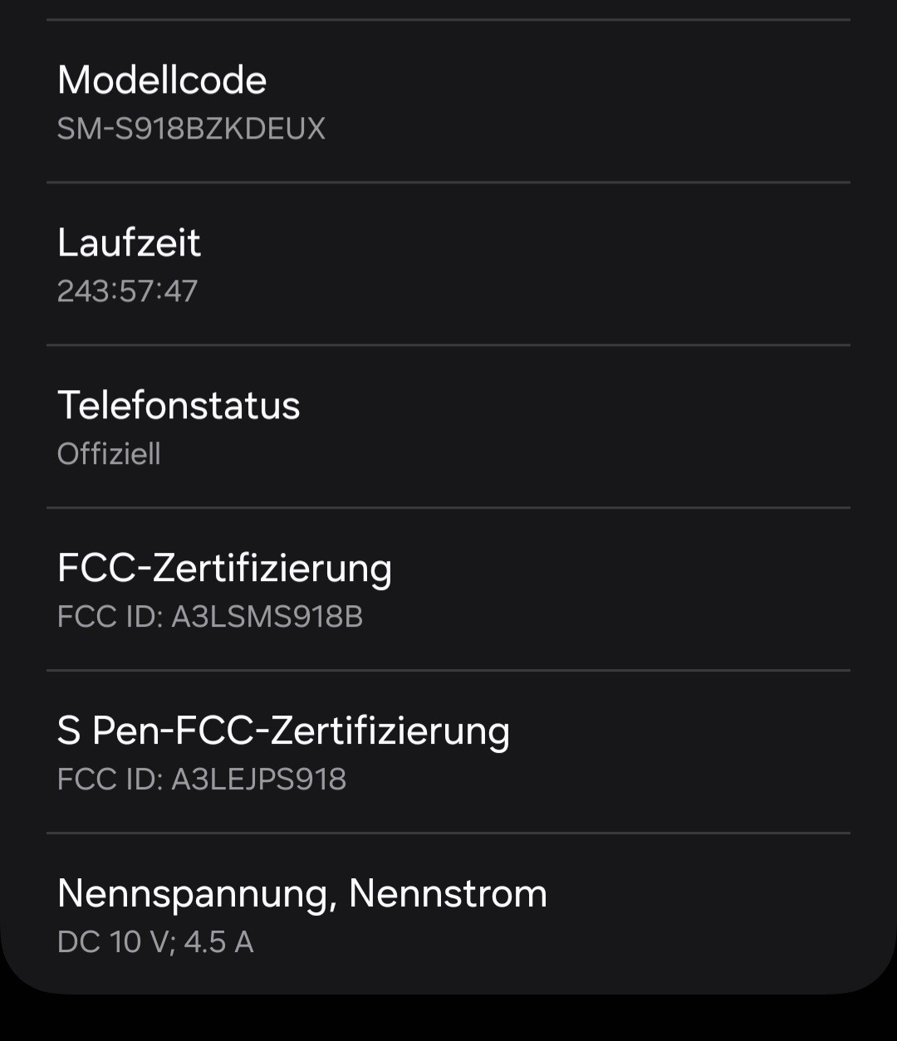Tap 'FCC ID:' prefix before A3LEJPS918
This screenshot has width=897, height=1041.
[110, 779]
